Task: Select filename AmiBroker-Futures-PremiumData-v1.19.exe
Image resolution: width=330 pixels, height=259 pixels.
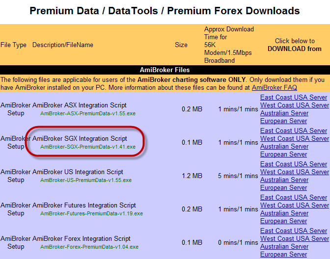Action: click(x=91, y=213)
